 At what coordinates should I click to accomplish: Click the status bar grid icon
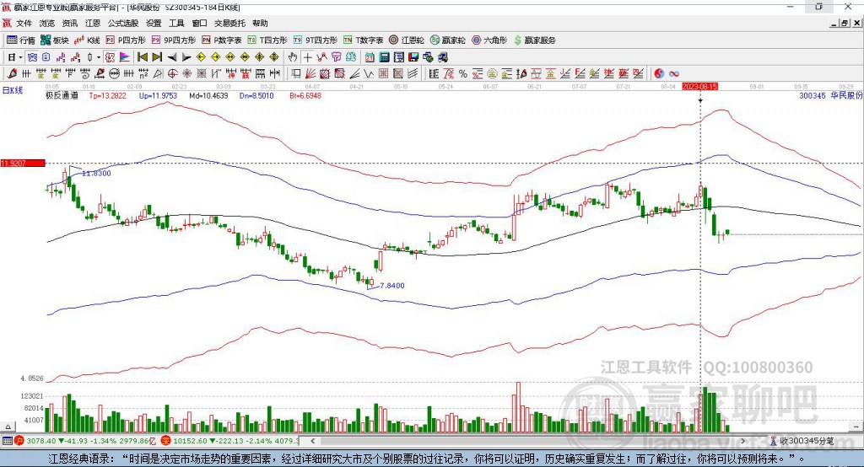7,441
